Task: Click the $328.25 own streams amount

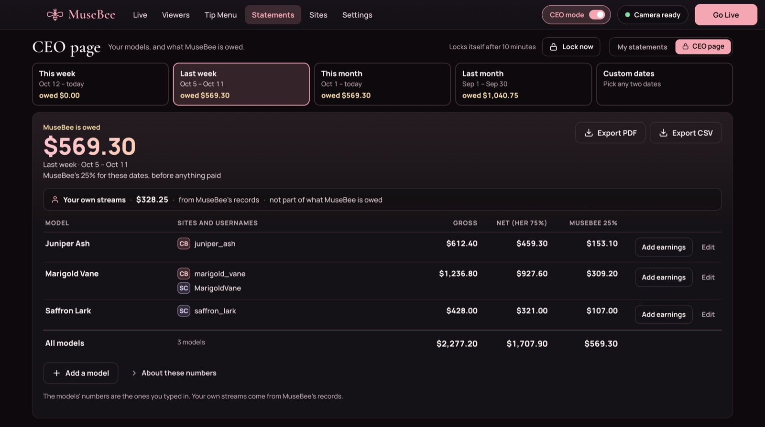Action: [x=152, y=200]
